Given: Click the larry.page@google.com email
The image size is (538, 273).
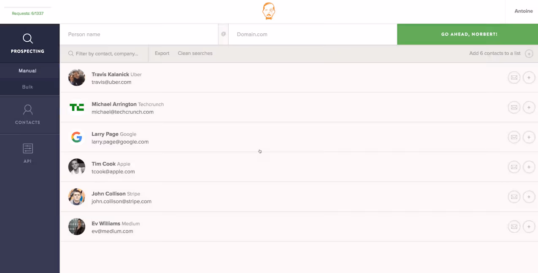Looking at the screenshot, I should pyautogui.click(x=120, y=142).
